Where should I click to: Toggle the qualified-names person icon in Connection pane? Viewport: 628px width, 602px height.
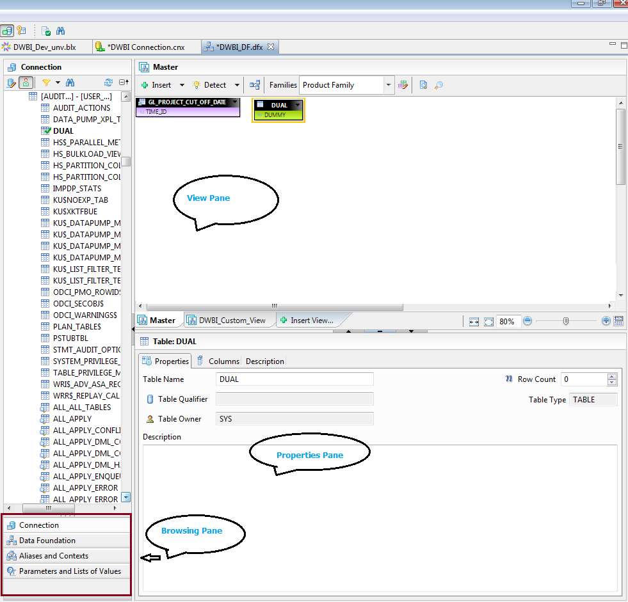click(x=26, y=83)
